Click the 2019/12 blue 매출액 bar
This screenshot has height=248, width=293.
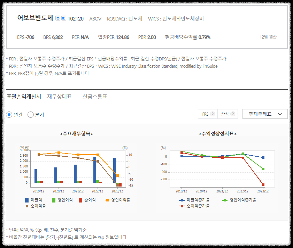[x=36, y=176]
